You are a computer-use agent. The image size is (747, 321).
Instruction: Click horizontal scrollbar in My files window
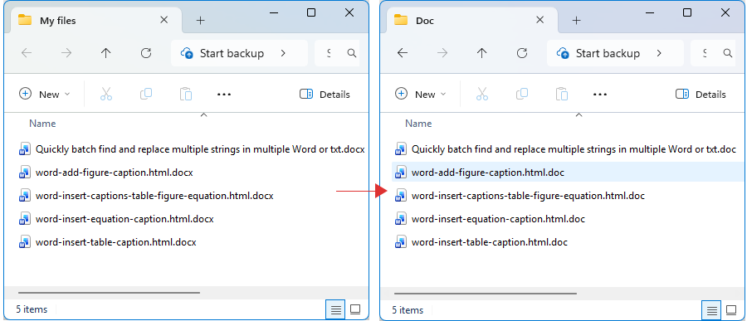109,293
